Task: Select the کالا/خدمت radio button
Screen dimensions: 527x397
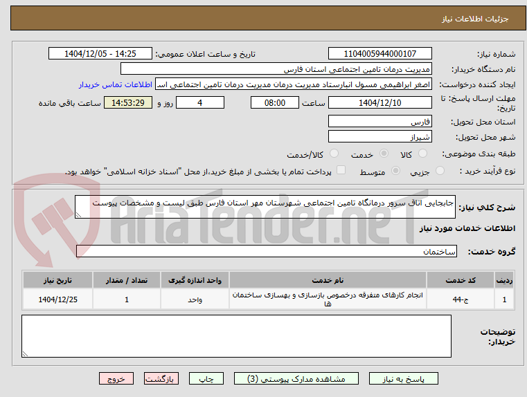Action: click(334, 154)
